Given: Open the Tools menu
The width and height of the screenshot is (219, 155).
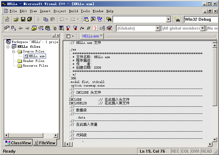Looking at the screenshot, I should (x=85, y=11).
